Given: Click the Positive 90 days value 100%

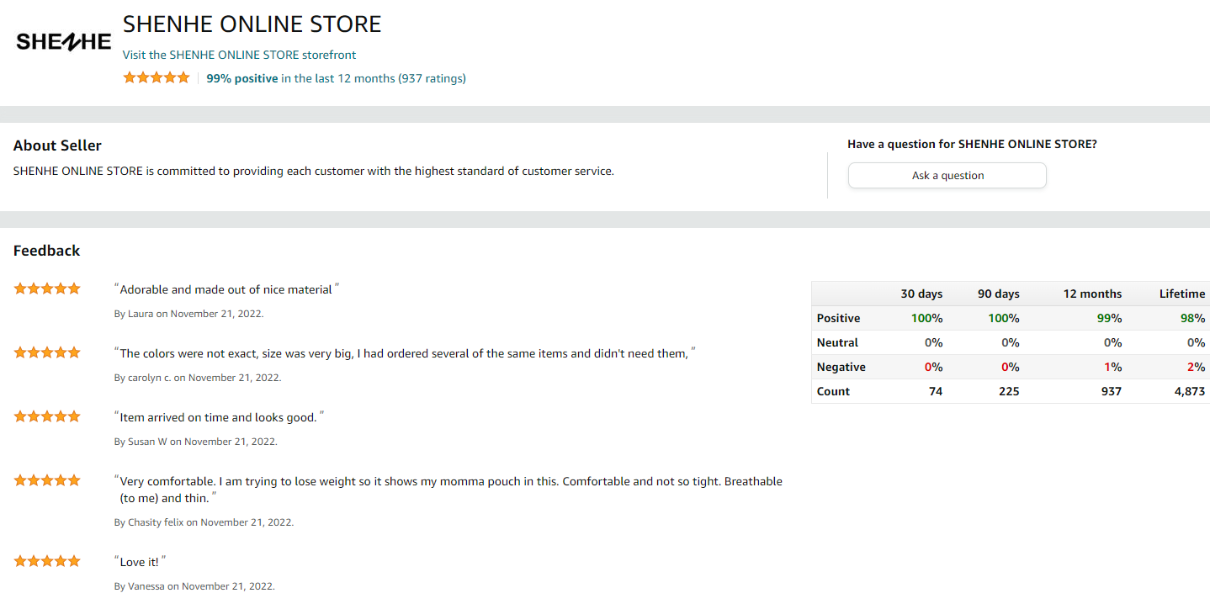Looking at the screenshot, I should click(x=1003, y=318).
